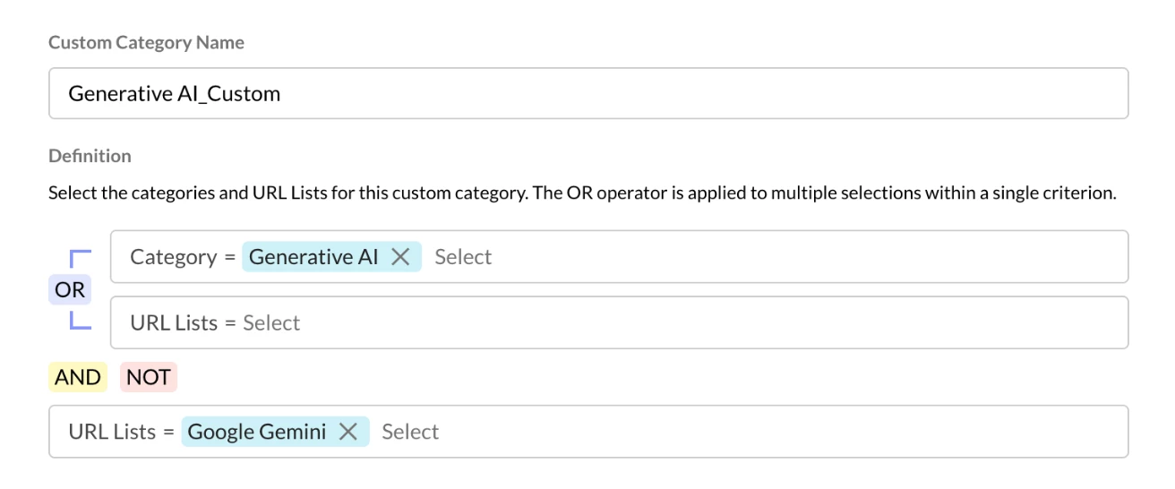This screenshot has width=1175, height=489.
Task: Click "URL Lists =" label before Google Gemini
Action: 121,432
